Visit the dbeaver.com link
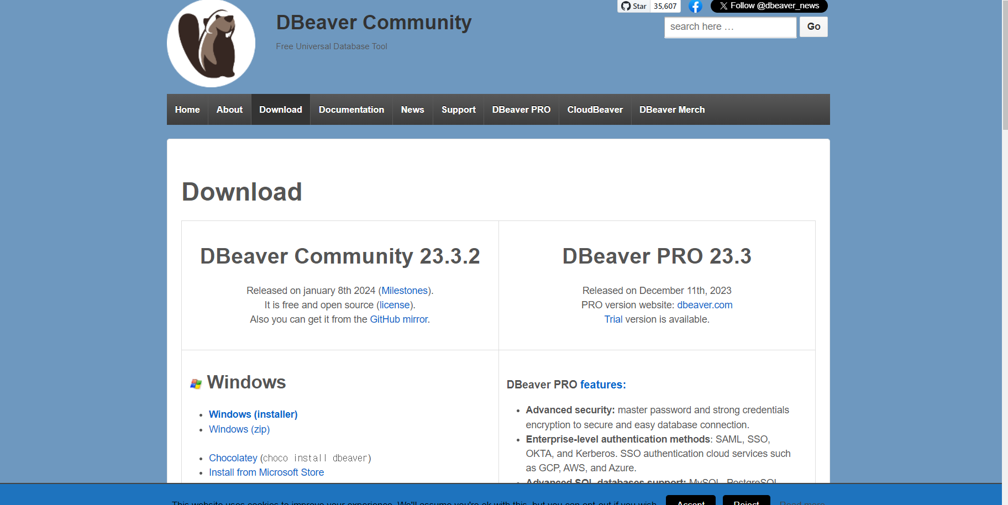The width and height of the screenshot is (1008, 505). coord(705,305)
